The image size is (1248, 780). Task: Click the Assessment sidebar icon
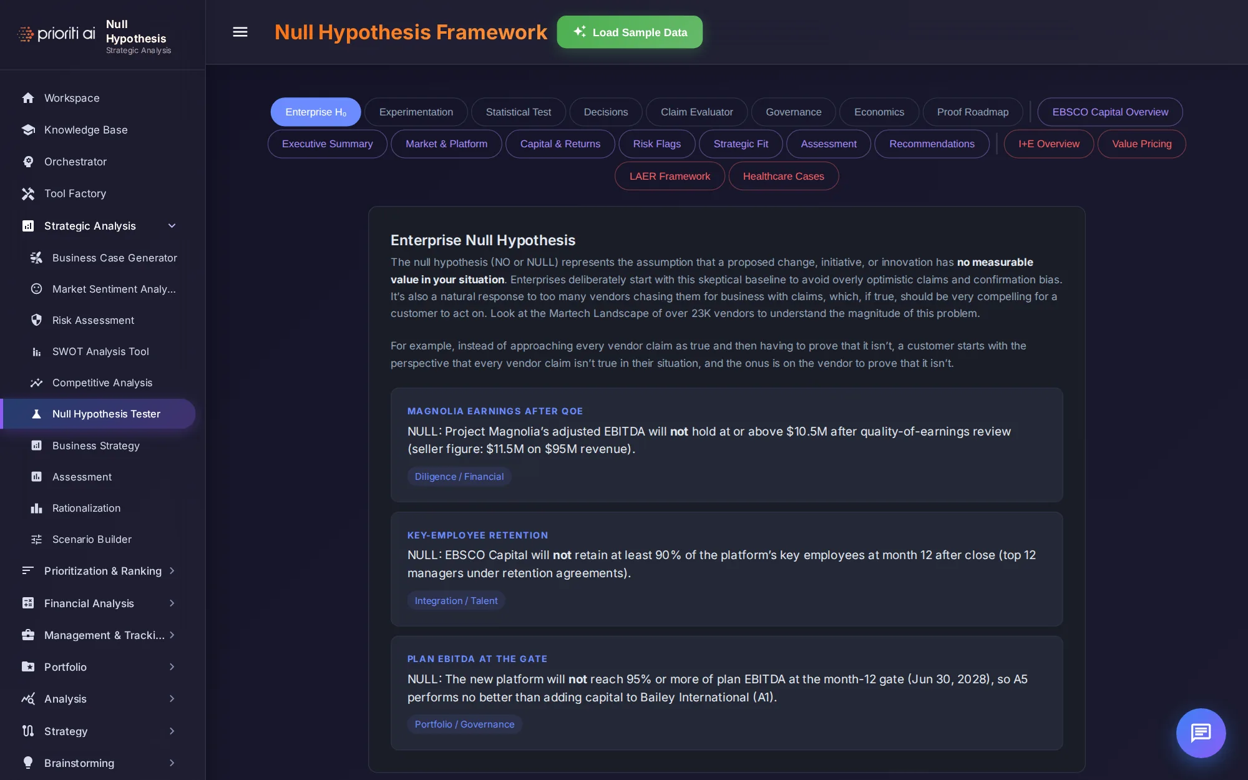tap(36, 477)
